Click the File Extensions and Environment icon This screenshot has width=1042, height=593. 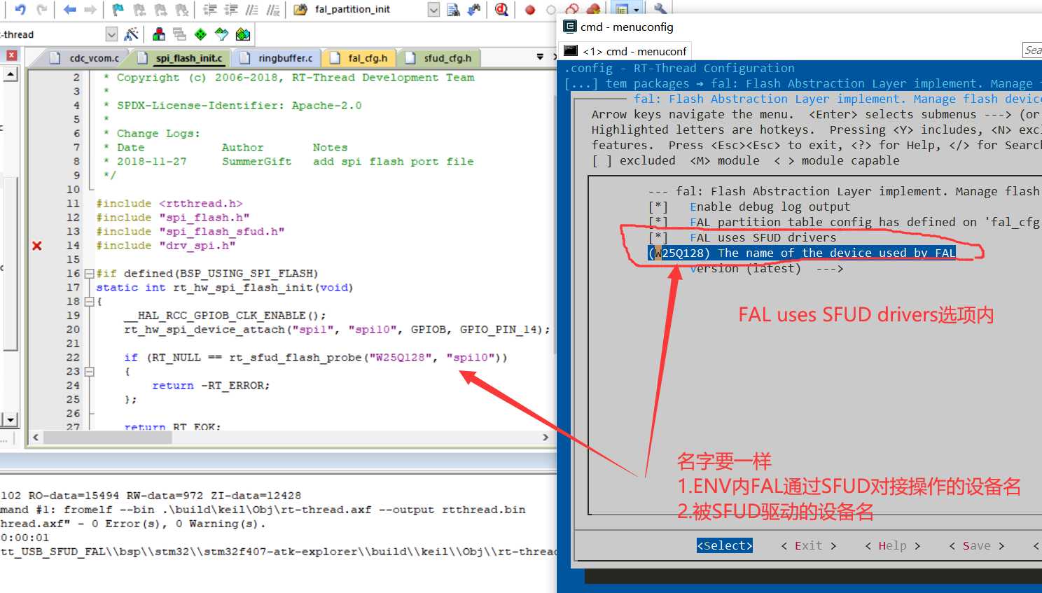point(159,34)
